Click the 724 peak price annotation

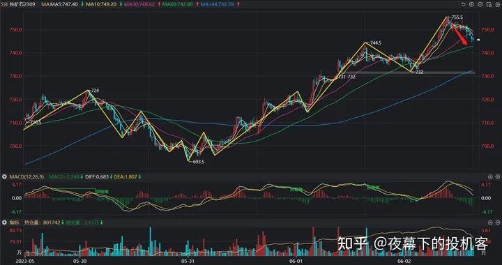(x=95, y=91)
